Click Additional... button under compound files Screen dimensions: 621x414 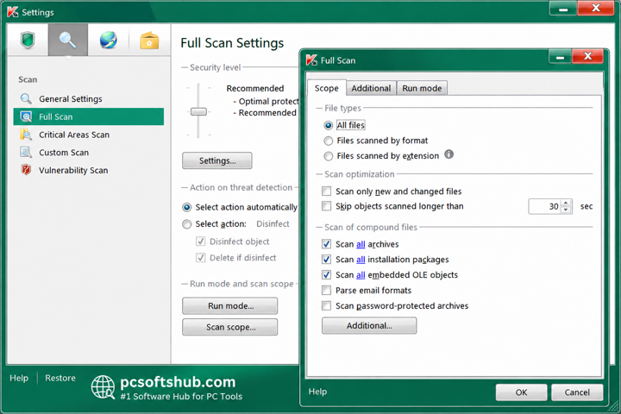click(369, 326)
